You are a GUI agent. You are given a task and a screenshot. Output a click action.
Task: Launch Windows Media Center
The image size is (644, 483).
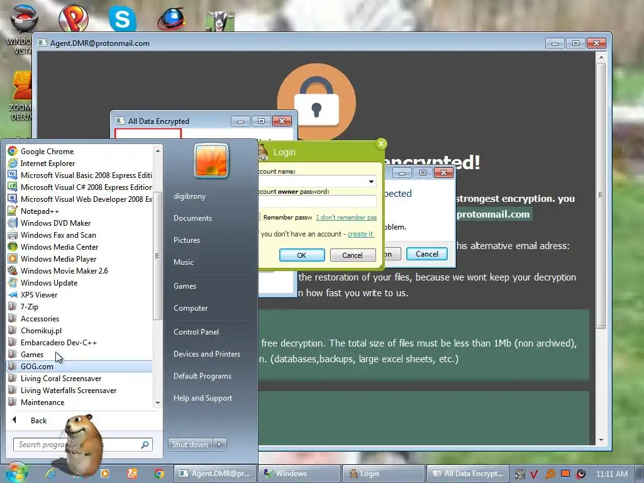[x=80, y=247]
